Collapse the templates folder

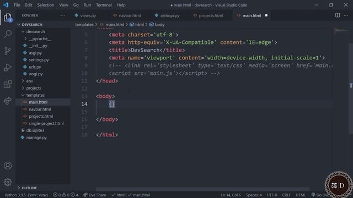point(35,95)
